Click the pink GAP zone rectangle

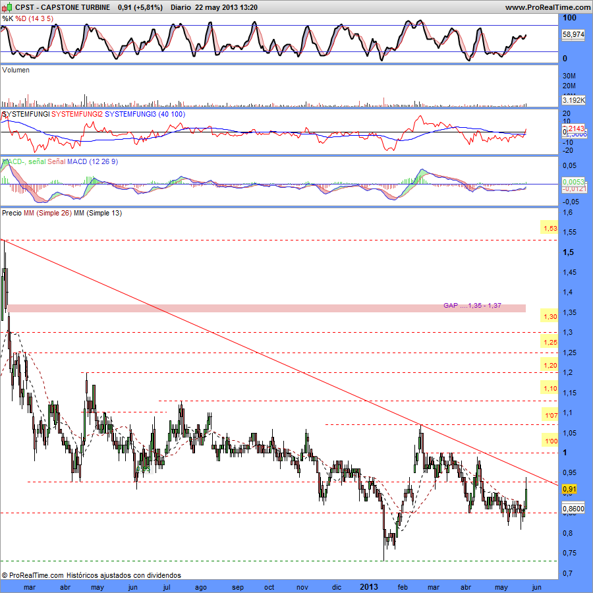pos(267,308)
